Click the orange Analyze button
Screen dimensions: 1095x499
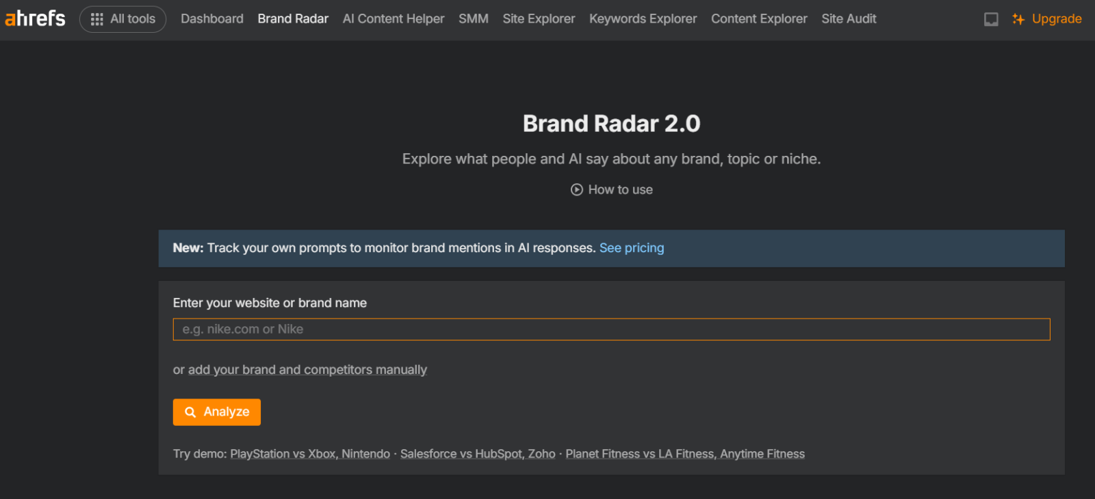[x=216, y=412]
